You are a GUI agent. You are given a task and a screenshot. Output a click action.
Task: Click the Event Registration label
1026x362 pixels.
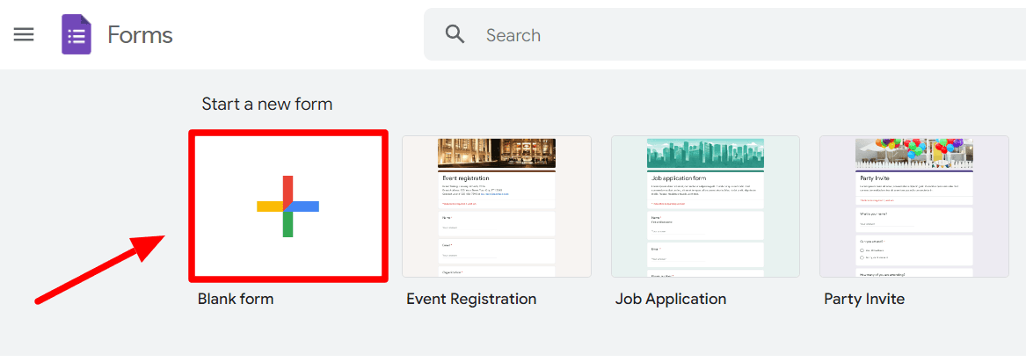click(x=471, y=300)
